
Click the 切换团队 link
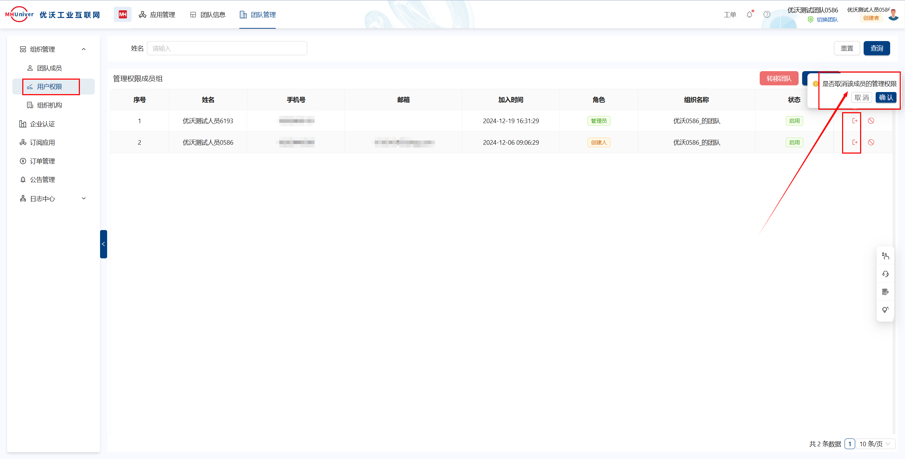827,19
